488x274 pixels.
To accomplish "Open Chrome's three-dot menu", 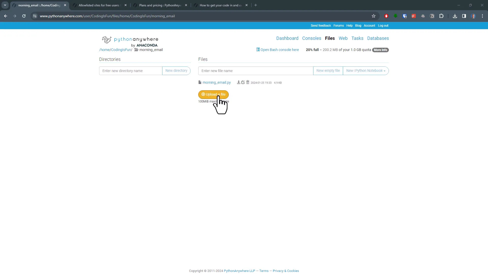I will pyautogui.click(x=482, y=16).
